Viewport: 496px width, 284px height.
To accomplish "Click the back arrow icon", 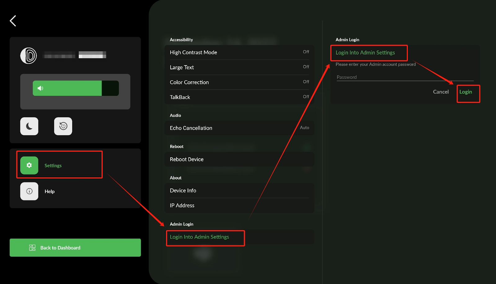I will click(x=13, y=21).
